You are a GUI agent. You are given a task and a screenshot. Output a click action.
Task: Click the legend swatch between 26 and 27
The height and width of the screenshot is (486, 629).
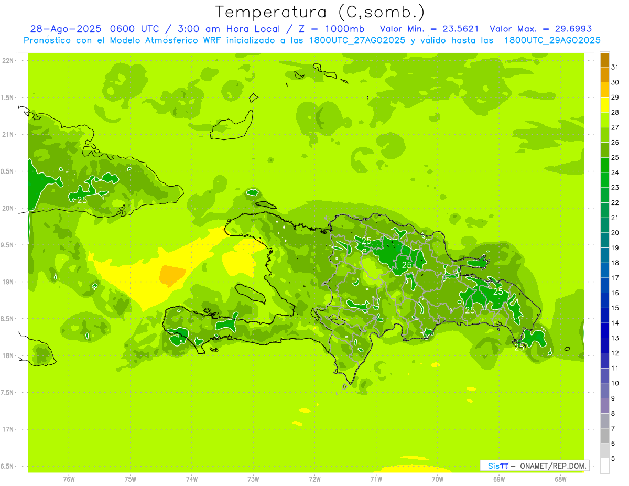pos(604,135)
